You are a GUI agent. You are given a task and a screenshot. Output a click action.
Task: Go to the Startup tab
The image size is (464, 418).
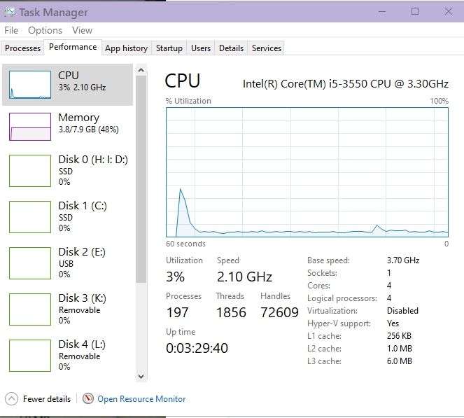click(169, 48)
